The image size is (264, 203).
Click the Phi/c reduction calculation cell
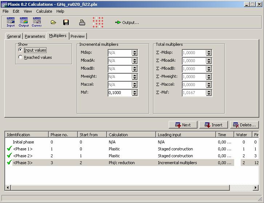click(122, 163)
